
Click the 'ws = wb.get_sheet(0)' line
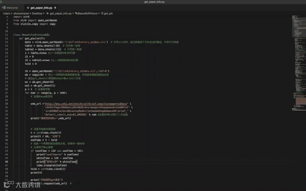[x=39, y=82]
